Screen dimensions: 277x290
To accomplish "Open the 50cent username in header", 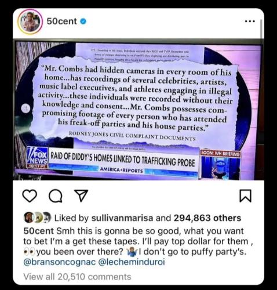I will pyautogui.click(x=61, y=21).
